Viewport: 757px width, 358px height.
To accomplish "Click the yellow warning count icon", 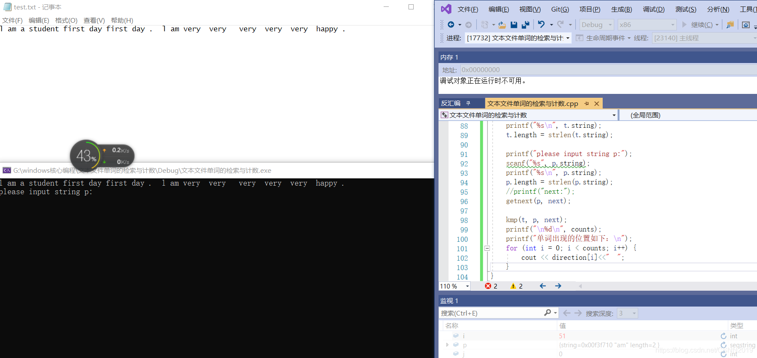I will (513, 286).
